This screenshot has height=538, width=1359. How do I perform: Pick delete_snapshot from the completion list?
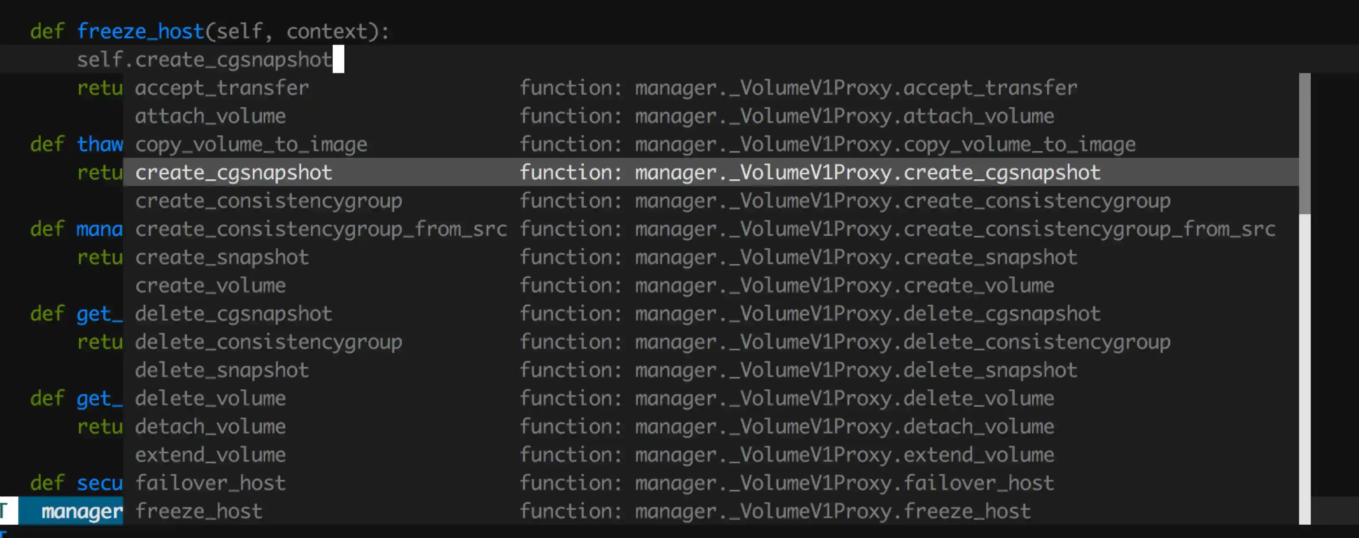point(222,371)
